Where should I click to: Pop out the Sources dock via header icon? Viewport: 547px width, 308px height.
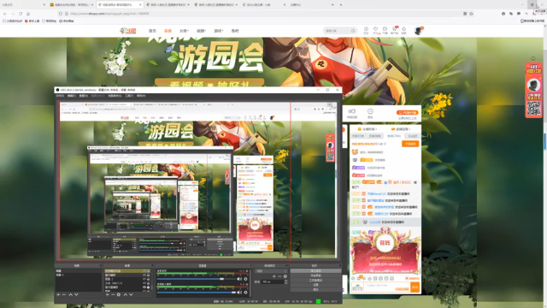151,266
